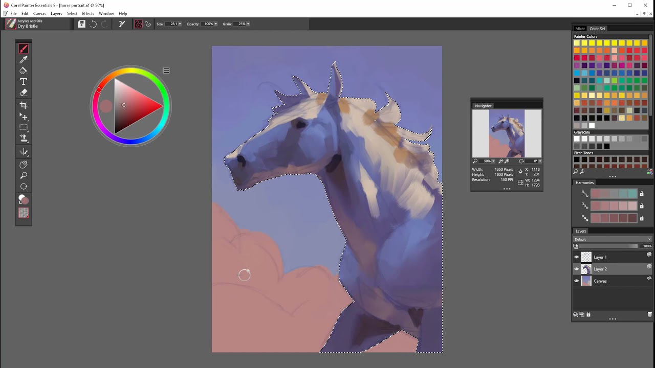The width and height of the screenshot is (655, 368).
Task: Select the Text tool
Action: click(x=24, y=82)
